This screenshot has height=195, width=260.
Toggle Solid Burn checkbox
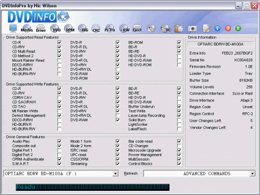click(179, 120)
